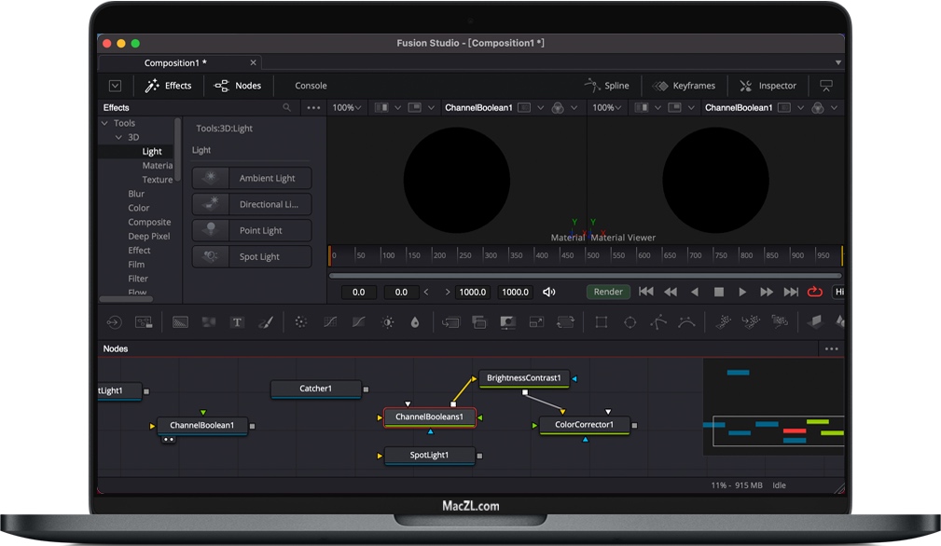Open the Inspector panel
Screen dimensions: 941x546
coord(768,86)
